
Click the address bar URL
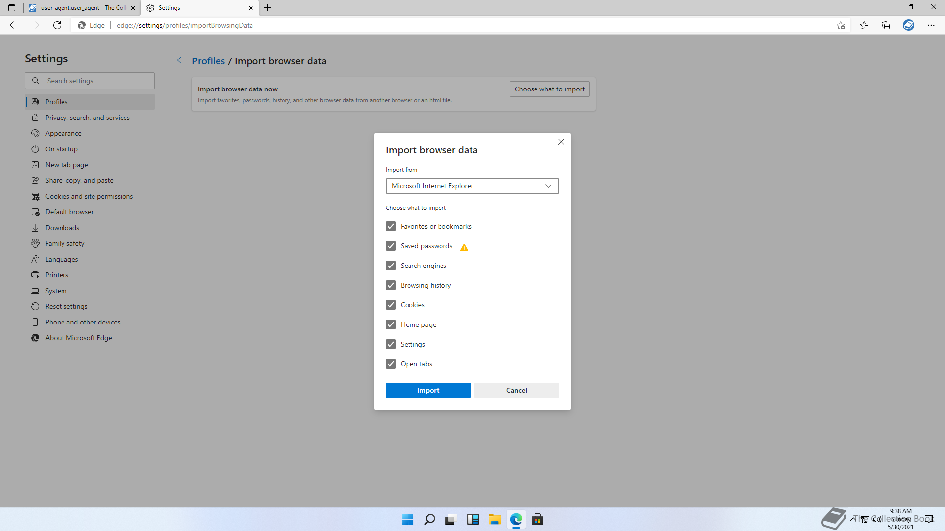click(x=185, y=25)
